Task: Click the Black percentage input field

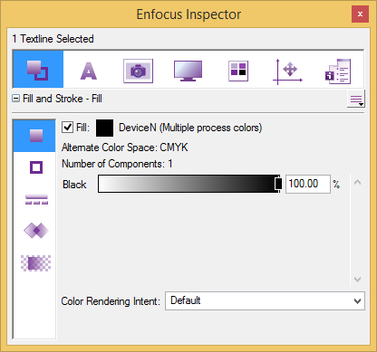Action: pyautogui.click(x=308, y=184)
